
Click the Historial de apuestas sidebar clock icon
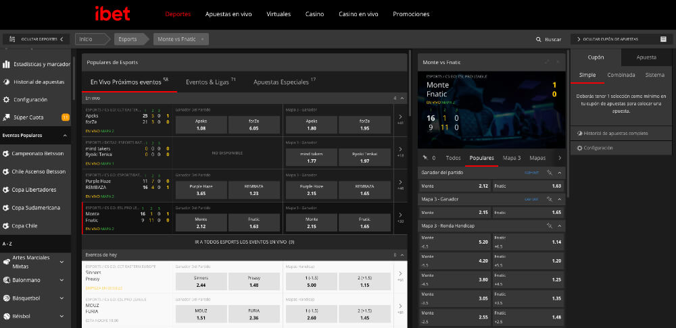point(6,82)
